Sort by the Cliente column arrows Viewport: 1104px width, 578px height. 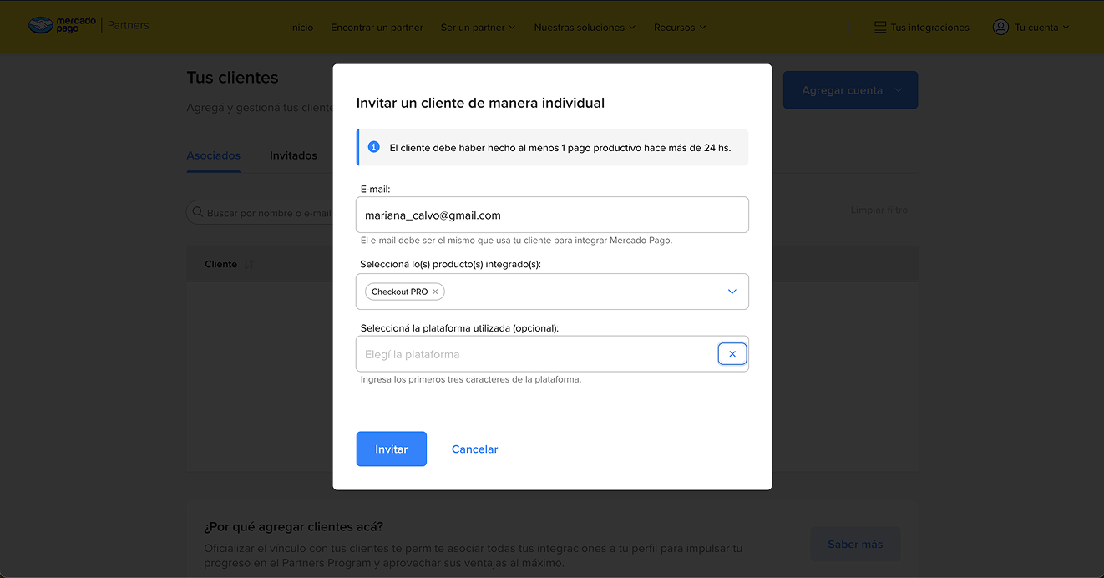249,264
